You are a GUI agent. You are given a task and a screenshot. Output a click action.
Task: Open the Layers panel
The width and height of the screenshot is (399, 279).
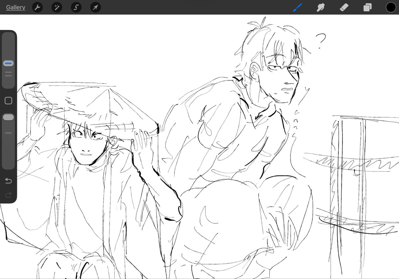tap(367, 7)
